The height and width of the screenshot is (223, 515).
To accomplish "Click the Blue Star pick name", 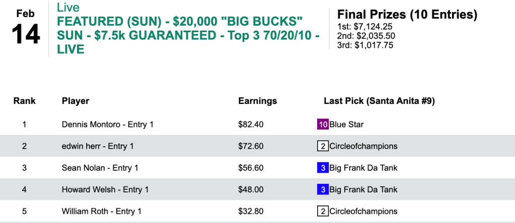I will (x=346, y=125).
